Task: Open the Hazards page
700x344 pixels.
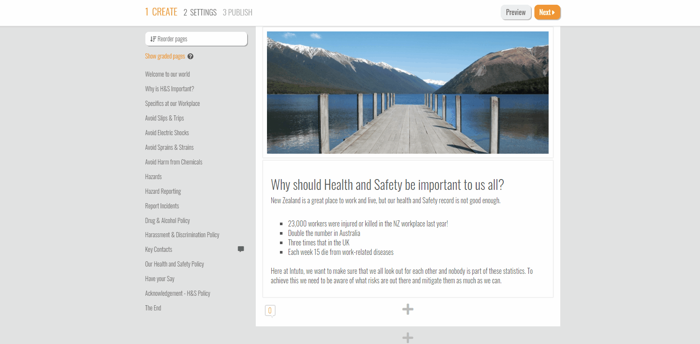Action: [153, 177]
